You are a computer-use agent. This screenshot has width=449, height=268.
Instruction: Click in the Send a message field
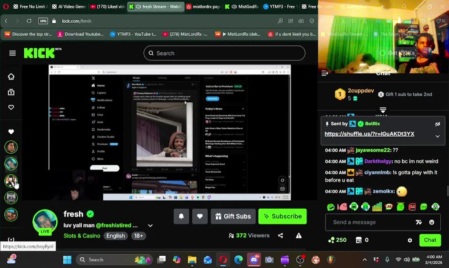tap(373, 222)
